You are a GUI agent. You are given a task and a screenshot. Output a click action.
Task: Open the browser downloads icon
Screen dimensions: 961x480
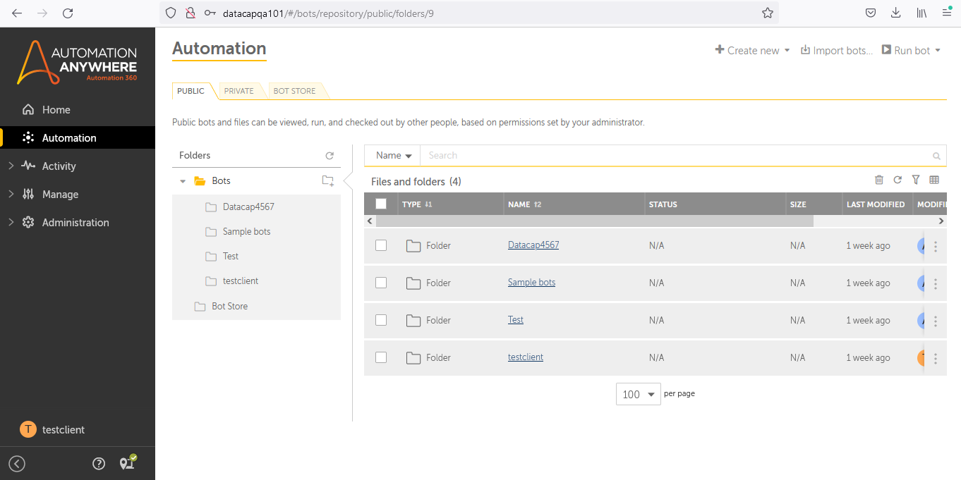click(x=895, y=13)
